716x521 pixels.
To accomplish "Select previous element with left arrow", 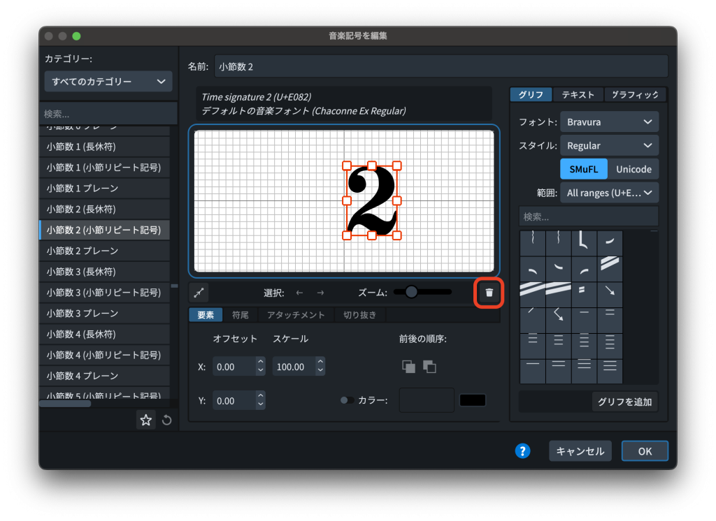I will click(x=300, y=293).
